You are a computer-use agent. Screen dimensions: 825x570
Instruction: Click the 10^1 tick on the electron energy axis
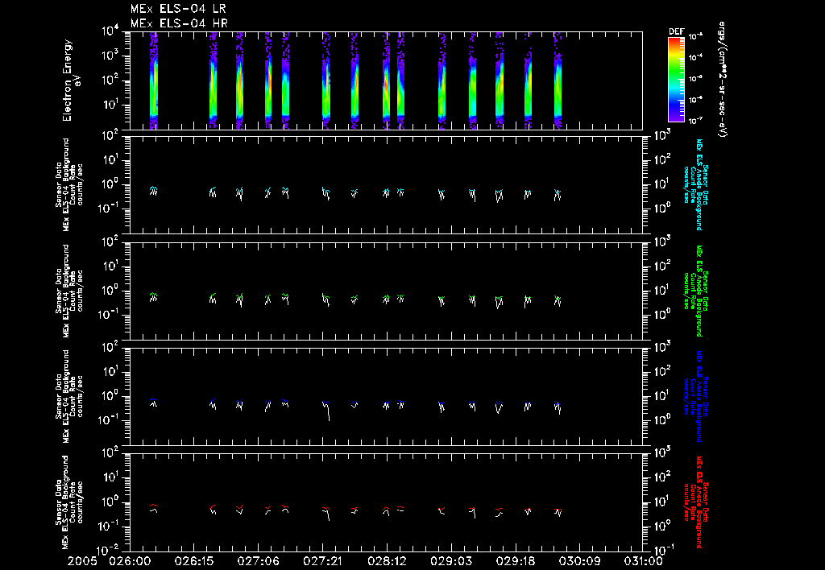point(111,104)
